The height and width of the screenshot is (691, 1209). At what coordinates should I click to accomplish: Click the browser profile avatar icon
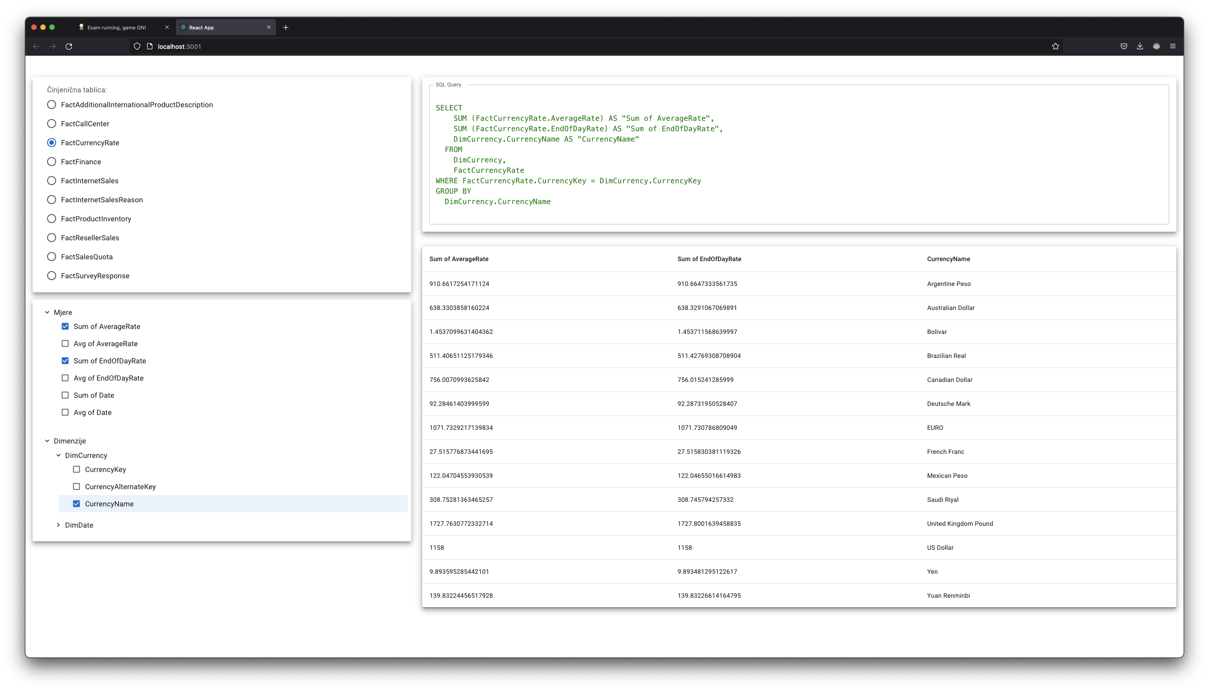(x=1157, y=47)
